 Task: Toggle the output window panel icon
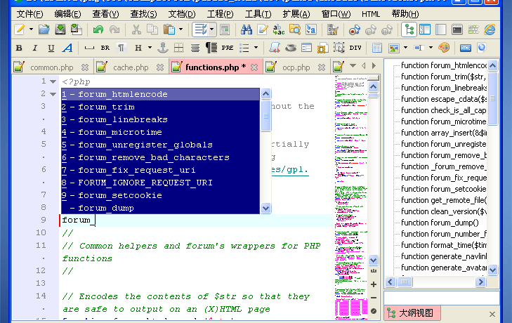(457, 29)
